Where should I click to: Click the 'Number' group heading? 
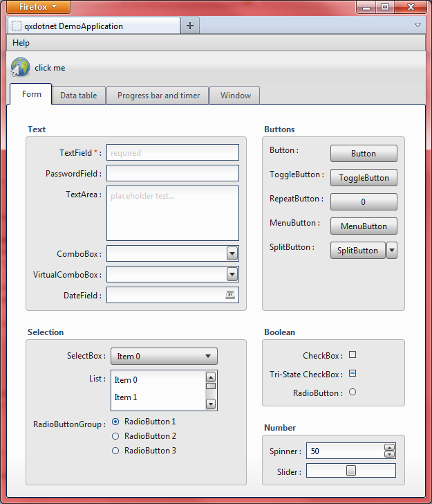[280, 428]
